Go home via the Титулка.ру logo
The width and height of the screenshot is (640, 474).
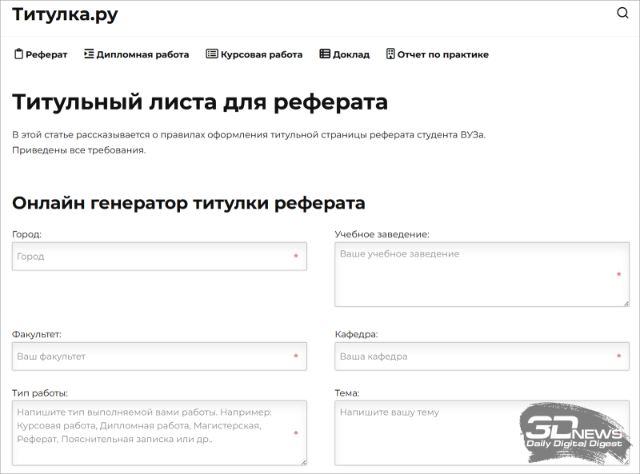pyautogui.click(x=64, y=13)
